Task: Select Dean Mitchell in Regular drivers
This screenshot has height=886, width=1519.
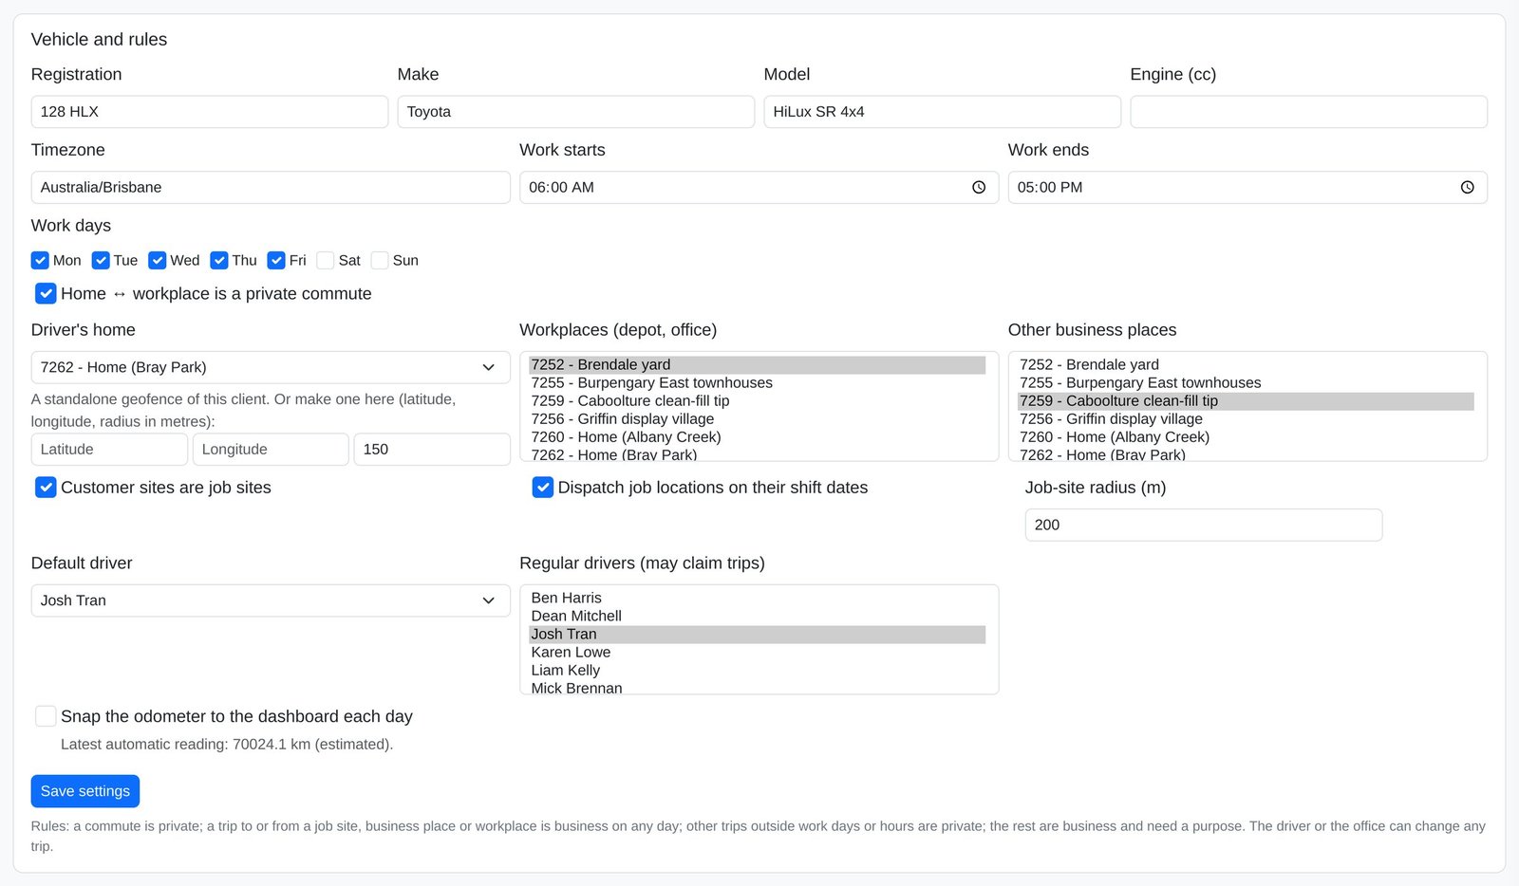Action: coord(758,617)
